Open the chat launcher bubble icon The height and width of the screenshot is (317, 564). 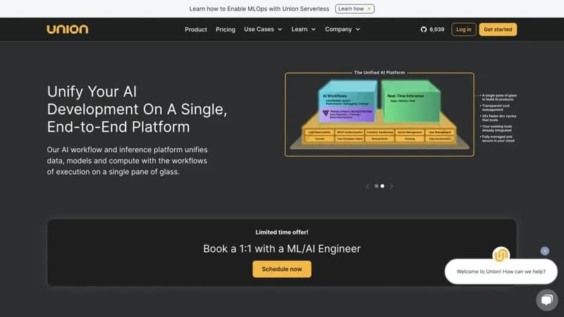pyautogui.click(x=547, y=300)
